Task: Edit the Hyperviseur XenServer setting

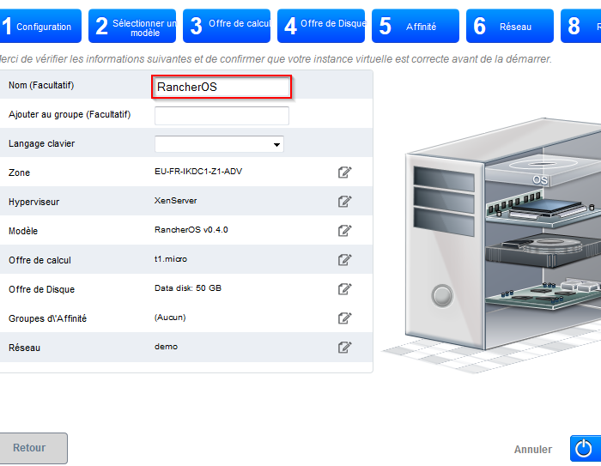Action: [344, 202]
